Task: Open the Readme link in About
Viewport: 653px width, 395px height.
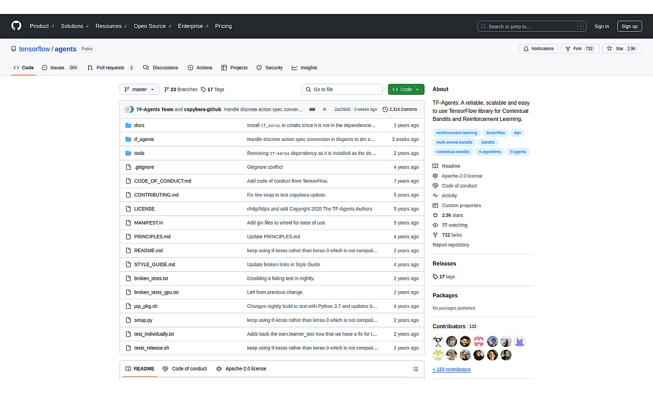Action: tap(446, 166)
